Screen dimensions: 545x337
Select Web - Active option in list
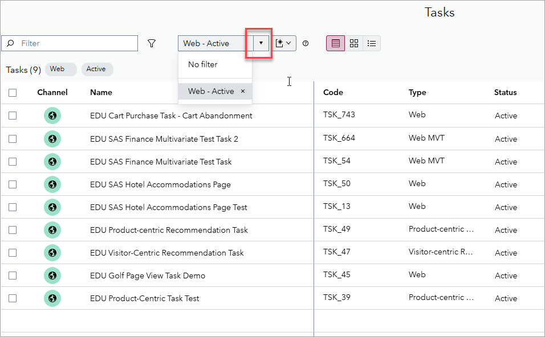point(211,91)
